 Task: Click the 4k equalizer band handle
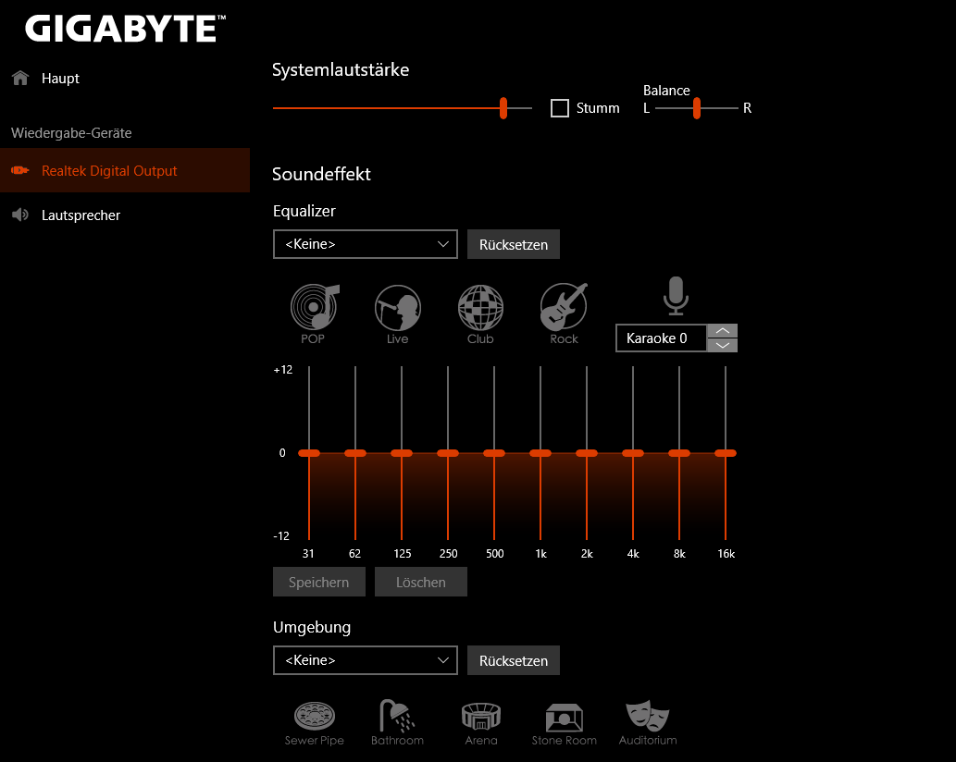(x=633, y=453)
